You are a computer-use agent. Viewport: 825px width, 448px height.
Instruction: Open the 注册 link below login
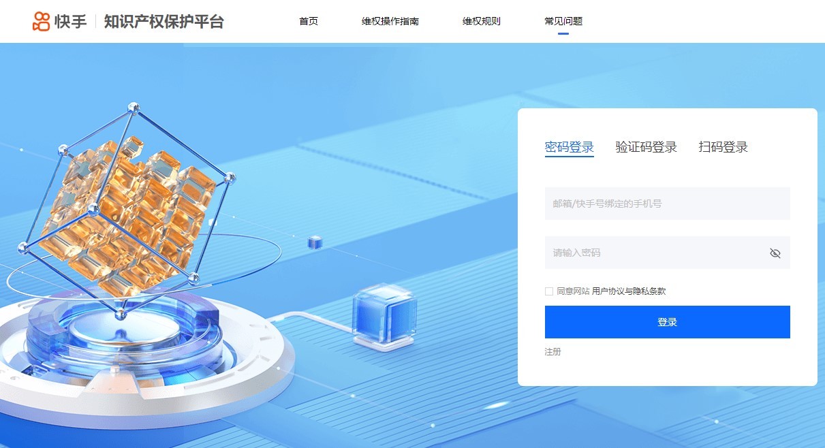553,352
